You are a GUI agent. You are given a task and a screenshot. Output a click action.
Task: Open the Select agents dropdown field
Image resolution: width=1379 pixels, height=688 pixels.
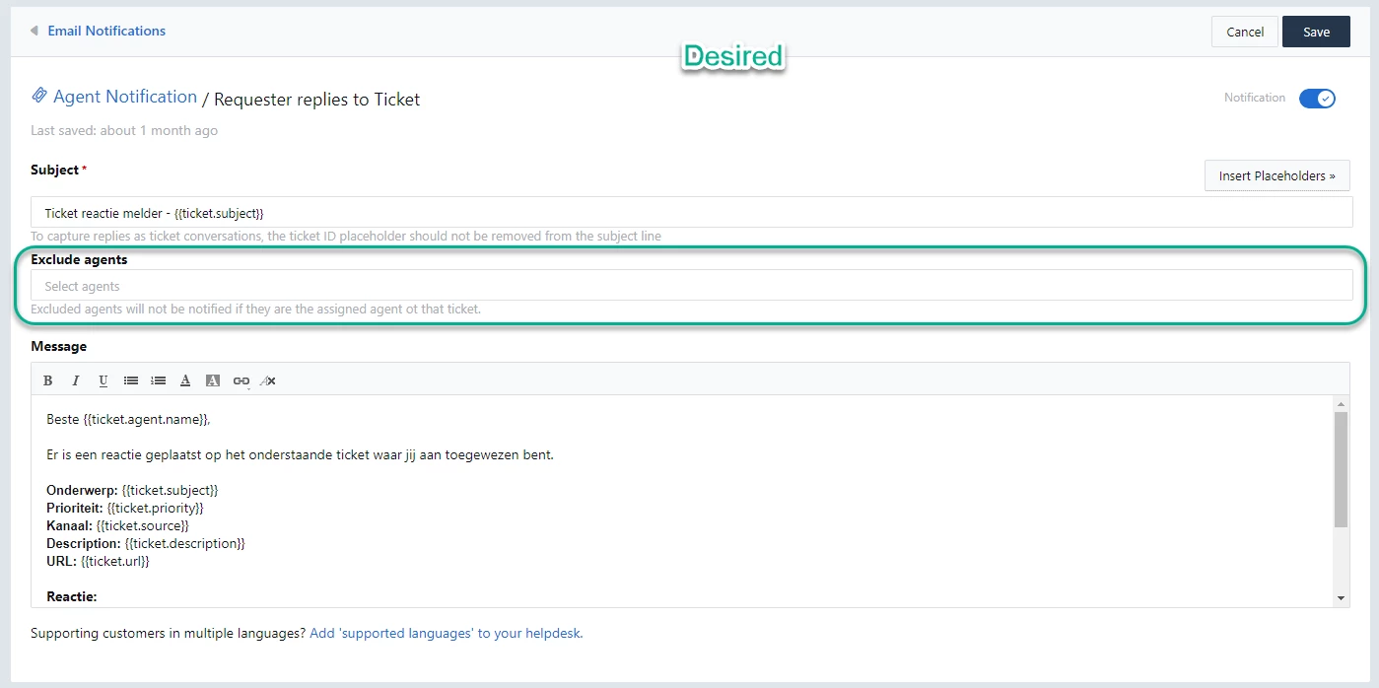tap(690, 286)
